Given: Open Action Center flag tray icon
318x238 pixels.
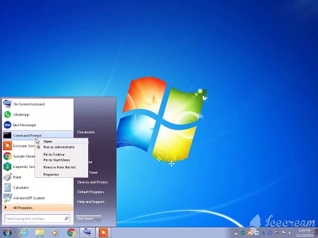Looking at the screenshot, I should pyautogui.click(x=284, y=233).
